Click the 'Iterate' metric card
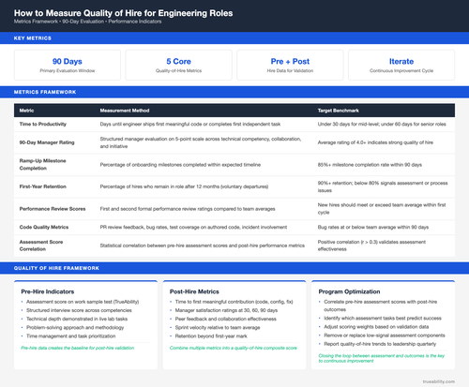Viewport: 469px width, 387px height. pyautogui.click(x=401, y=65)
